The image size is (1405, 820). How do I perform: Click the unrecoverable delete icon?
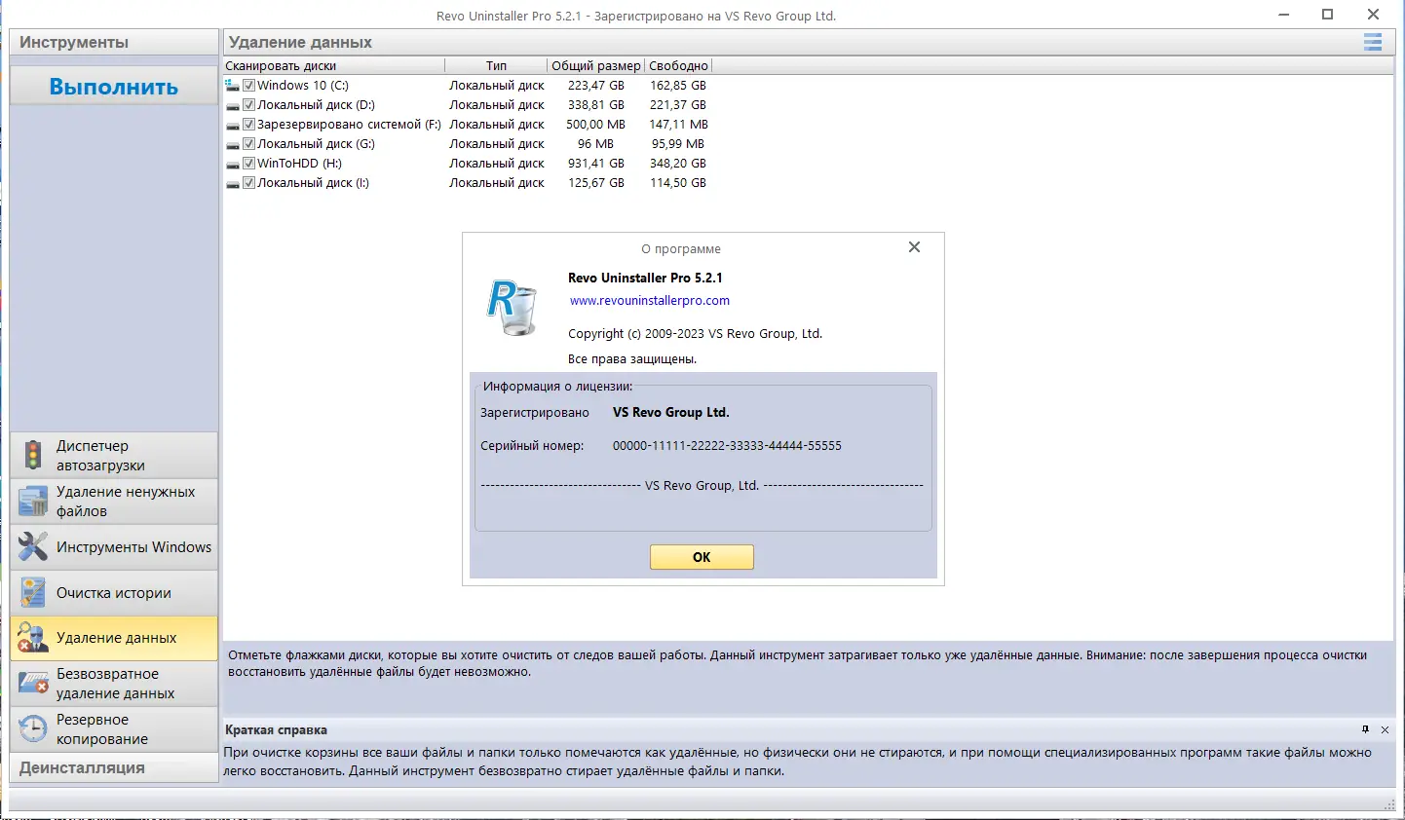click(33, 683)
